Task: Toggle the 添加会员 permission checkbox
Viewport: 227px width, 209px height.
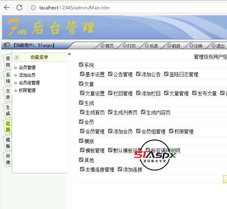Action: [x=110, y=131]
